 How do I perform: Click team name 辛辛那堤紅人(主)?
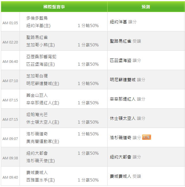[x=43, y=103]
